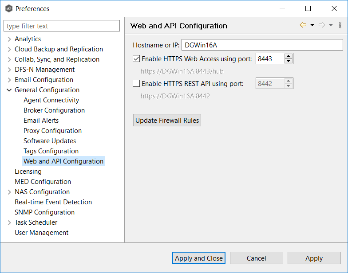Open the forward history dropdown arrow
The height and width of the screenshot is (273, 348).
[331, 25]
